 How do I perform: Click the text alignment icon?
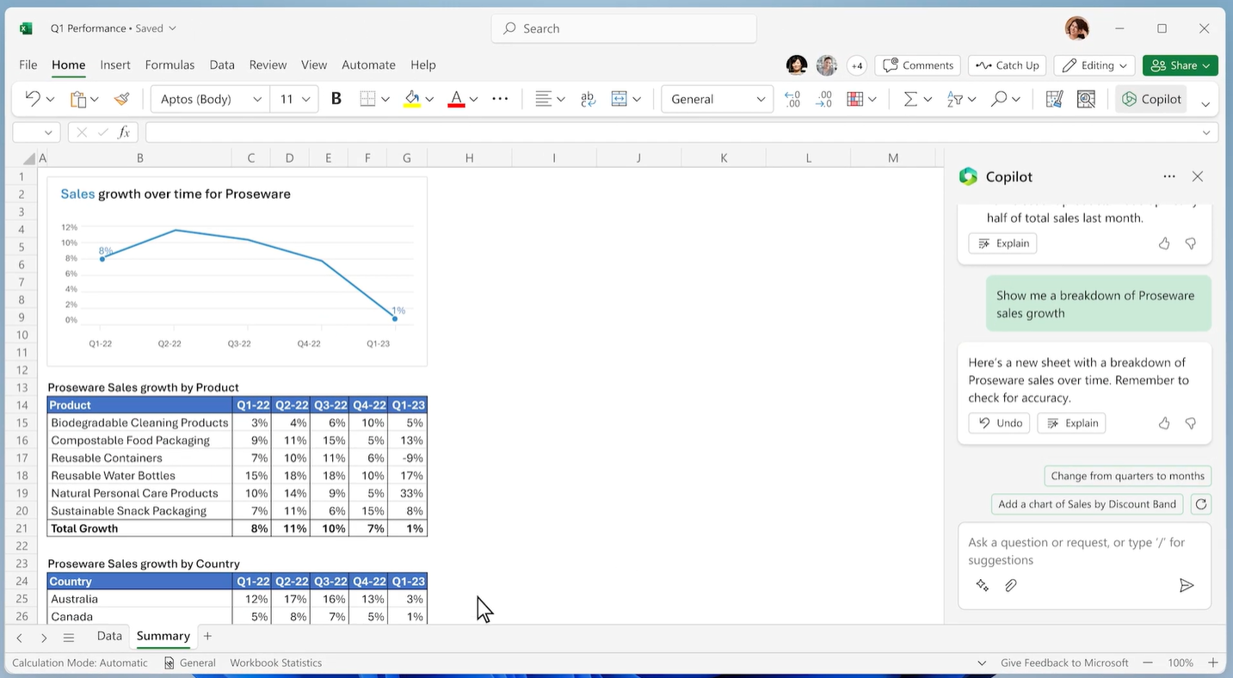point(543,99)
